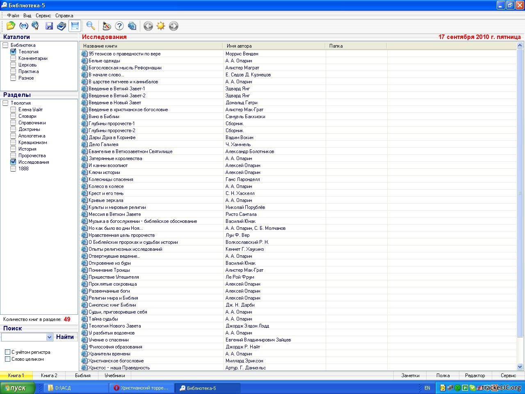Viewport: 525px width, 394px height.
Task: Sort by Имя автора column header
Action: (239, 46)
